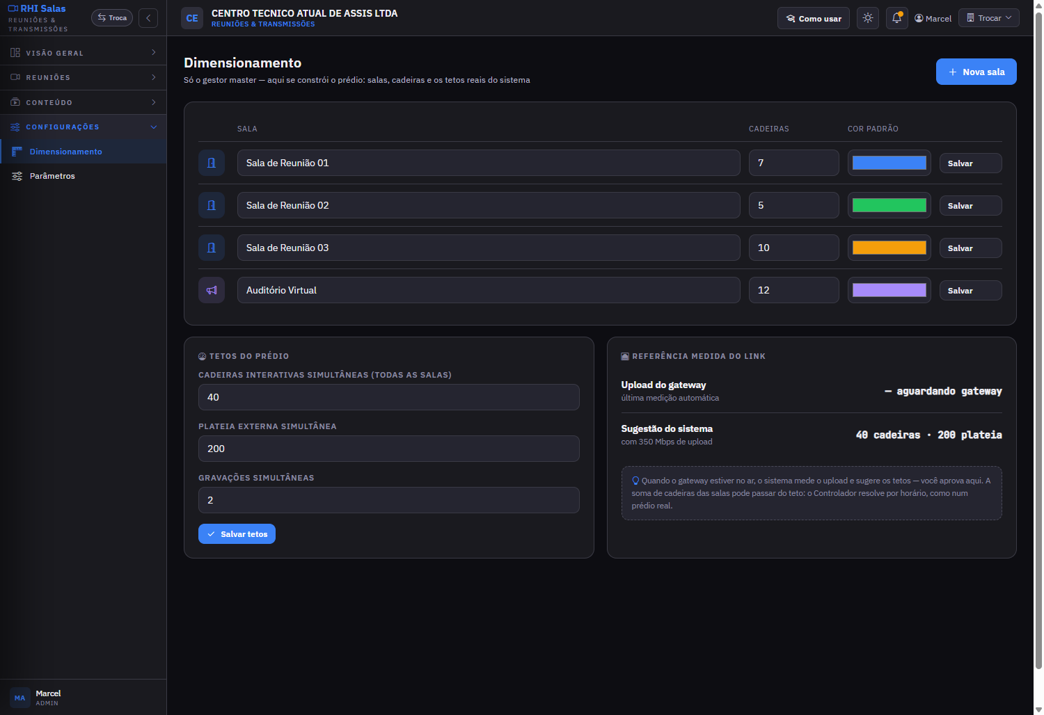Click the 'Upload do gateway' label

663,385
